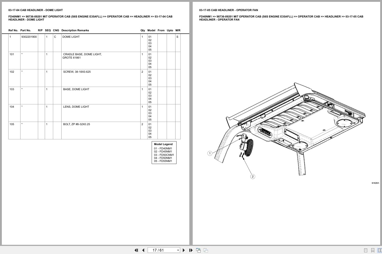Click SCREW, 38-18X0.625 description

pos(77,72)
